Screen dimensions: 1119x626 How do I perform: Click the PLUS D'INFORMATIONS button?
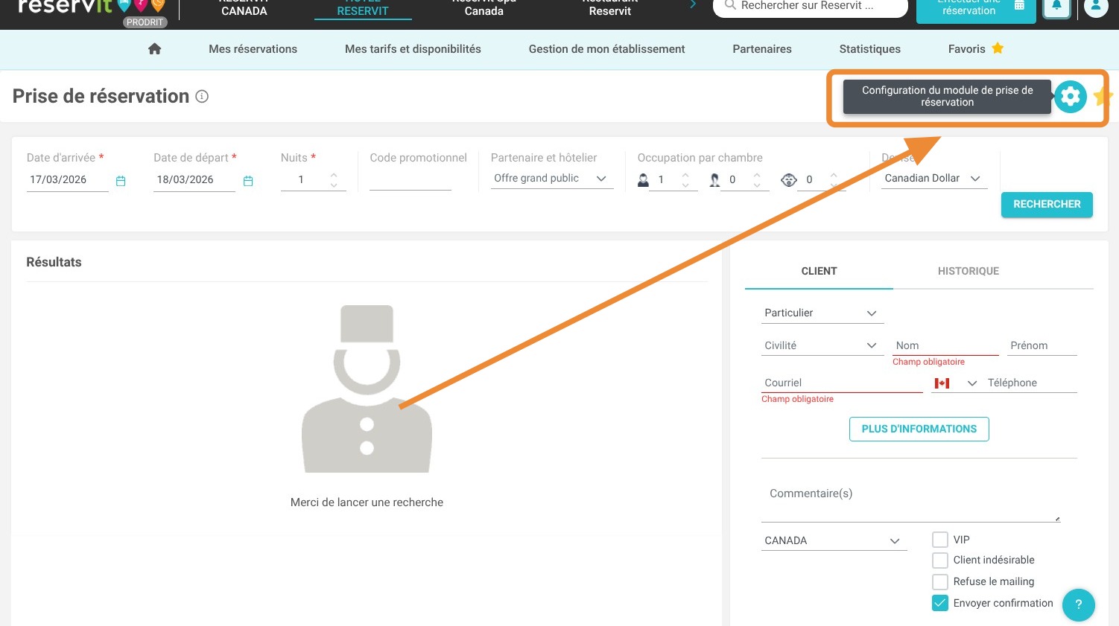[x=919, y=429]
